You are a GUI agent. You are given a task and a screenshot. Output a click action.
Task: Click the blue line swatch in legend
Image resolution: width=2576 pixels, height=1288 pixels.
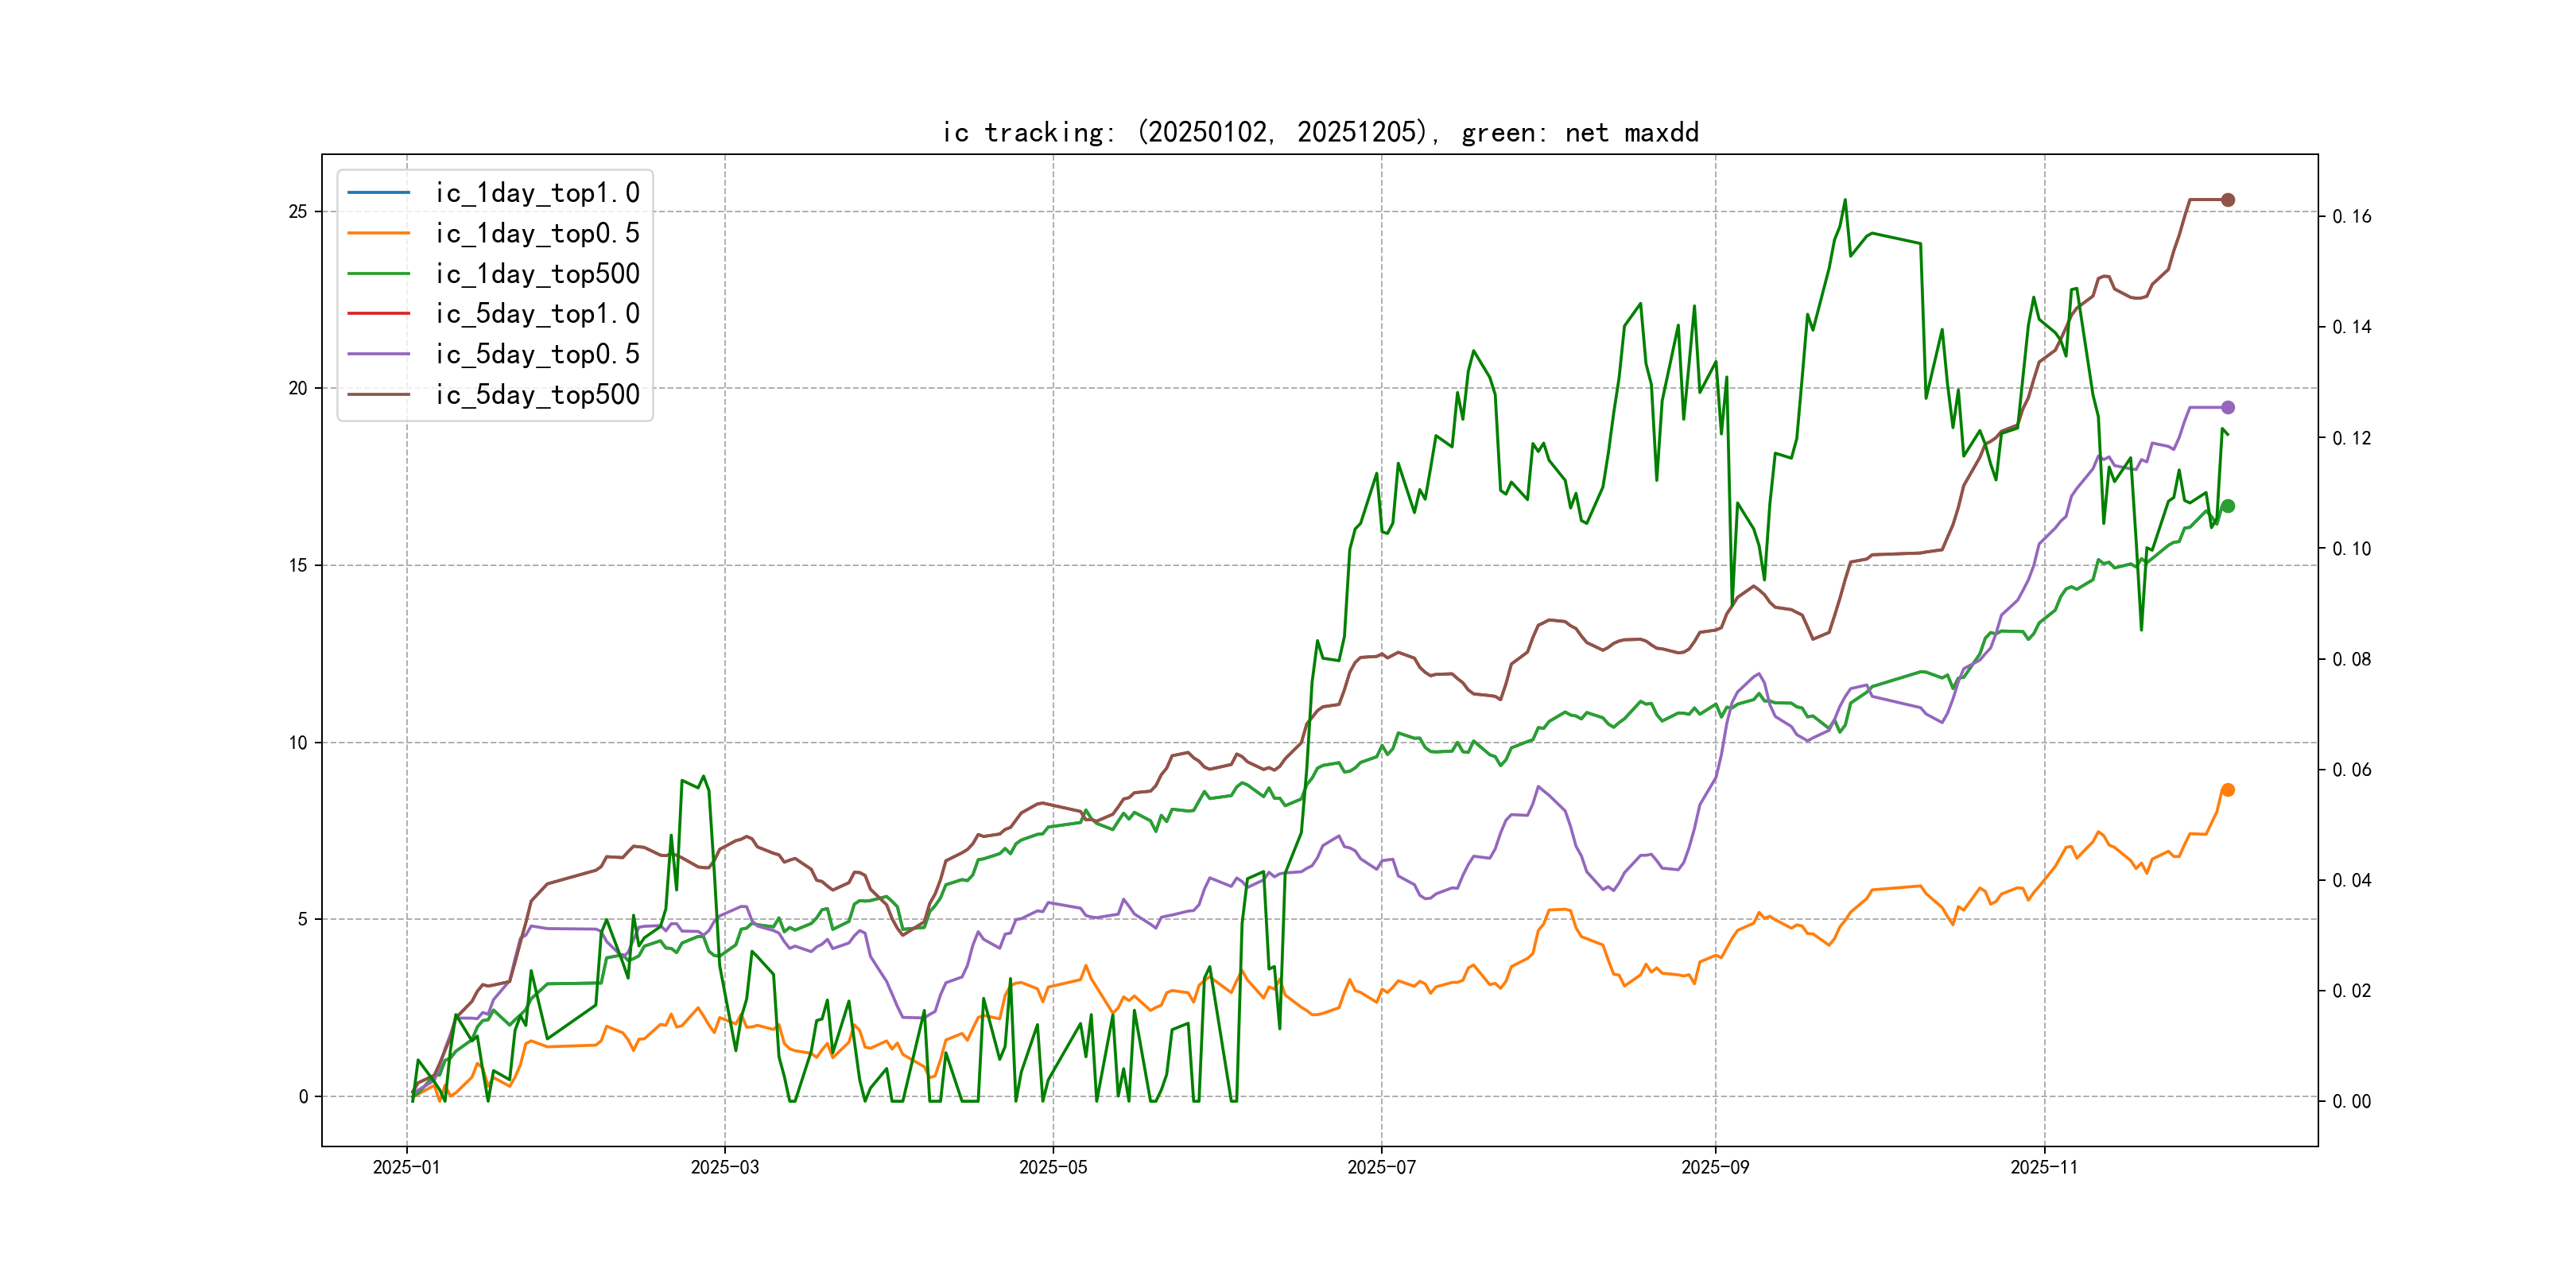point(378,192)
